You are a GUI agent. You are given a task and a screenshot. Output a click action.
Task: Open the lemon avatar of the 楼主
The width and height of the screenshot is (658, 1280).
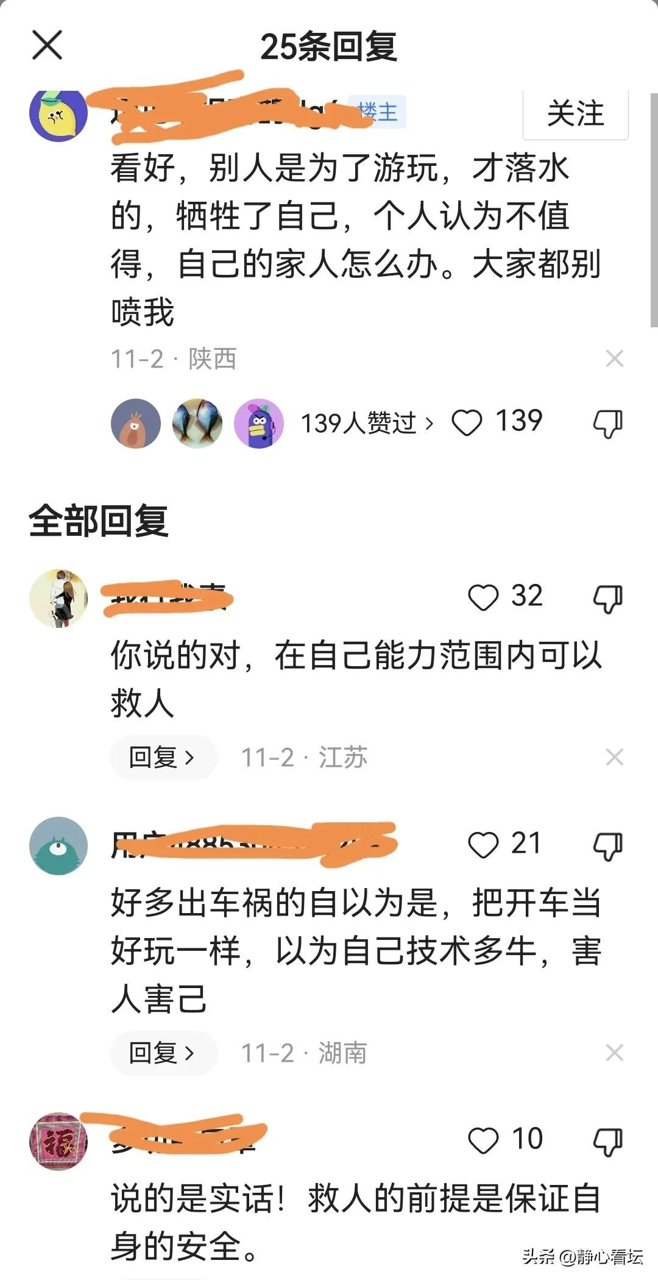pos(58,115)
